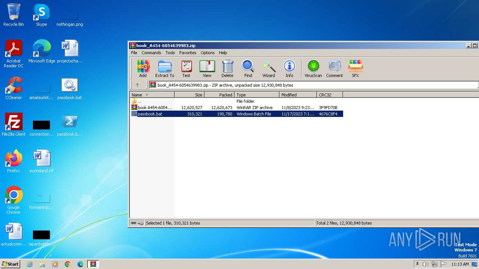Click the Extract To toolbar icon
This screenshot has height=269, width=479.
click(165, 69)
